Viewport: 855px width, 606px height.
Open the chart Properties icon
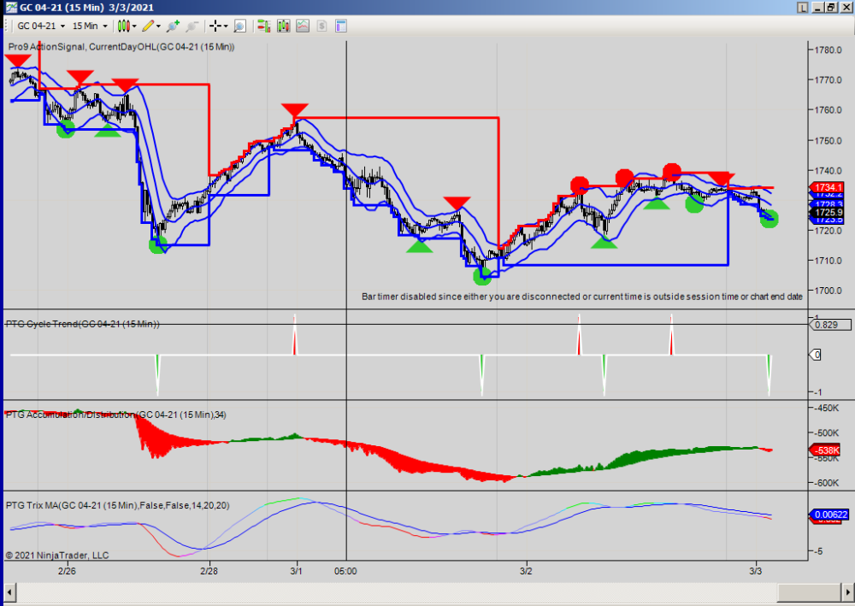[341, 26]
